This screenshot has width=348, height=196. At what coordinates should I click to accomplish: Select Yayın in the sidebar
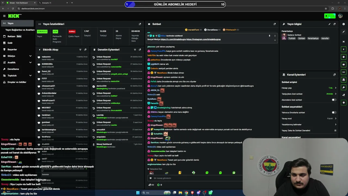tap(17, 23)
